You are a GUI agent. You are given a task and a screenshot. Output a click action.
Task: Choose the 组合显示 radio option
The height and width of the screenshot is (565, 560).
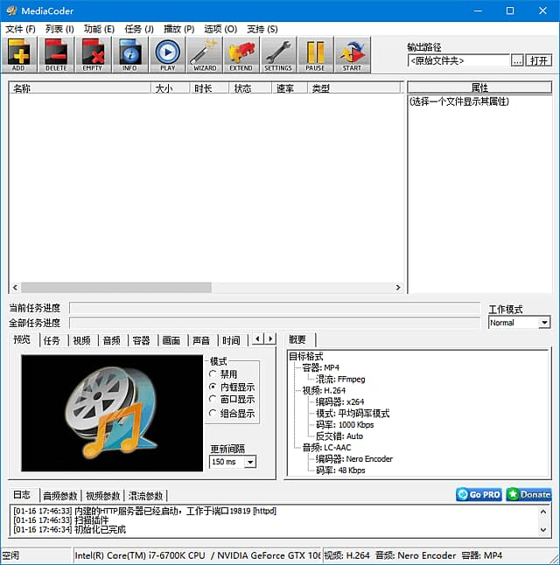[x=213, y=413]
